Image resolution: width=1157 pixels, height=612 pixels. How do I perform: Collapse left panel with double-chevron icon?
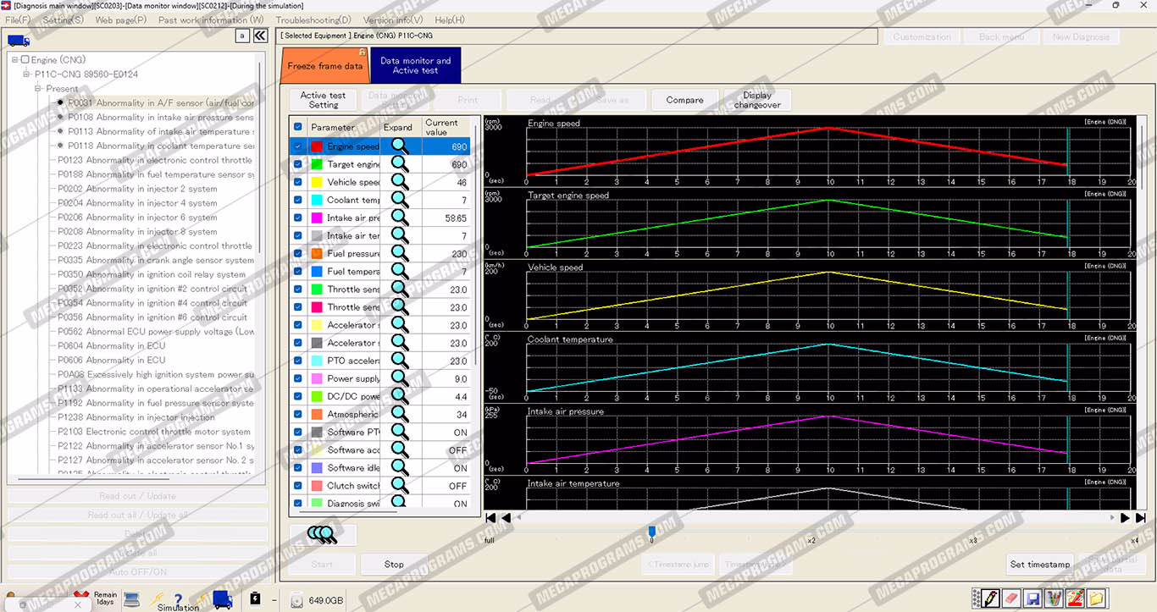point(261,36)
